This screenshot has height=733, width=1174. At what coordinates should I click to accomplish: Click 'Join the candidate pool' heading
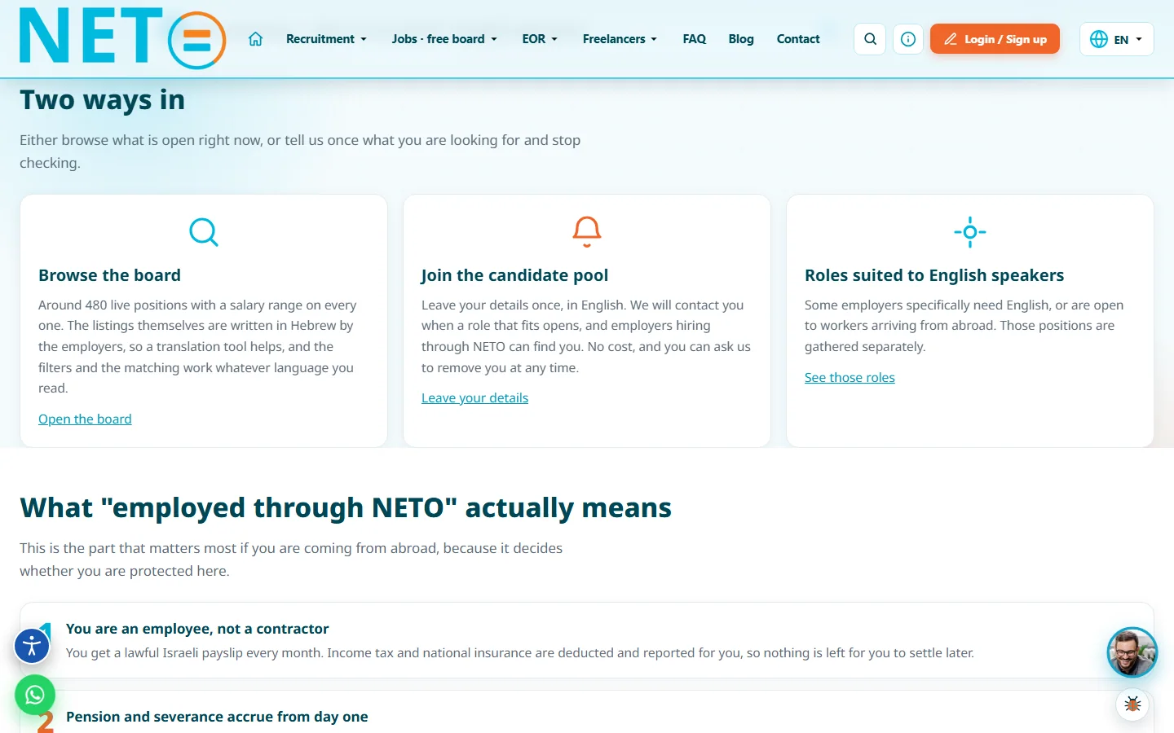(514, 275)
